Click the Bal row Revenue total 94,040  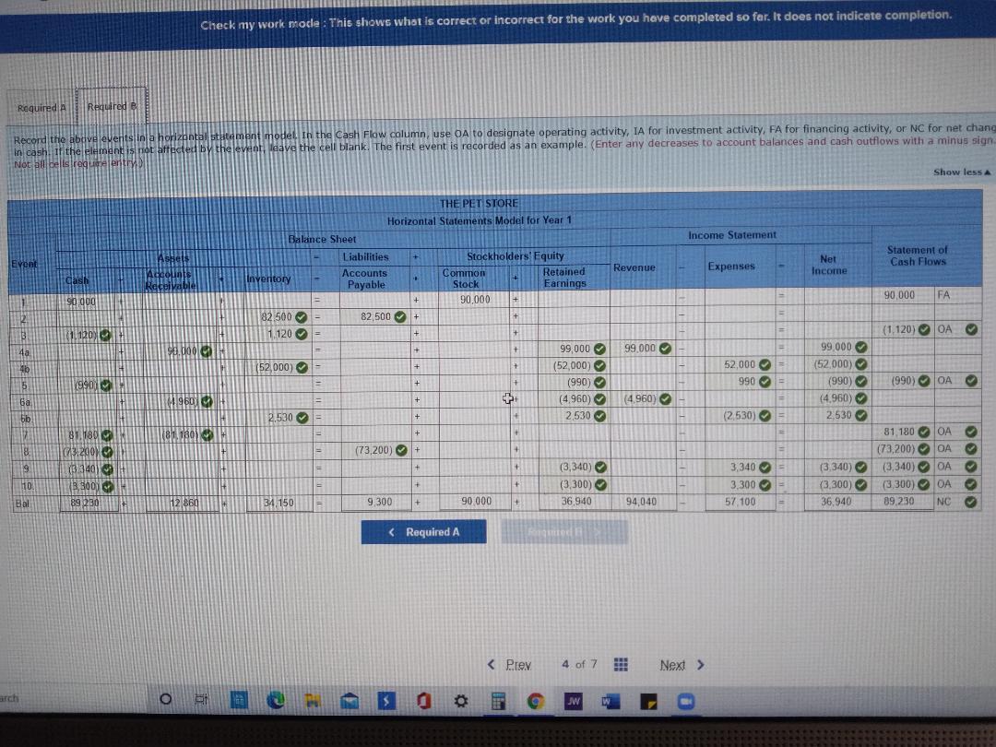pyautogui.click(x=642, y=502)
